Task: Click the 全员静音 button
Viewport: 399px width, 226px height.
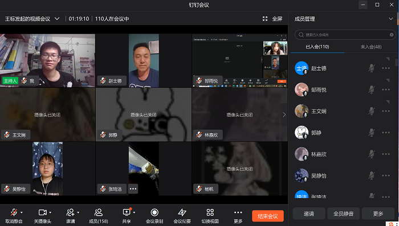Action: point(343,213)
